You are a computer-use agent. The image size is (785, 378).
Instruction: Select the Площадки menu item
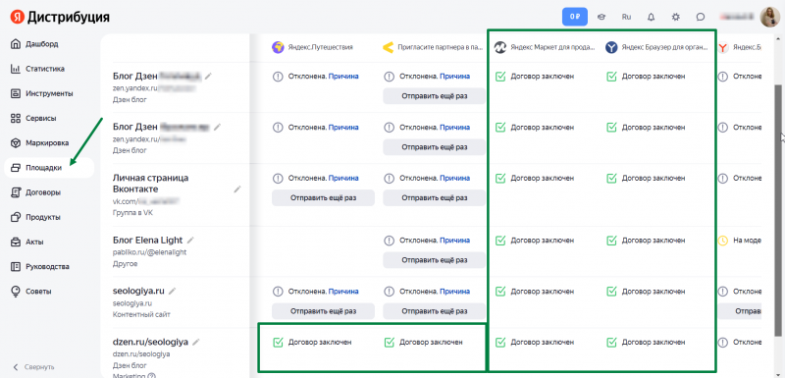click(49, 168)
